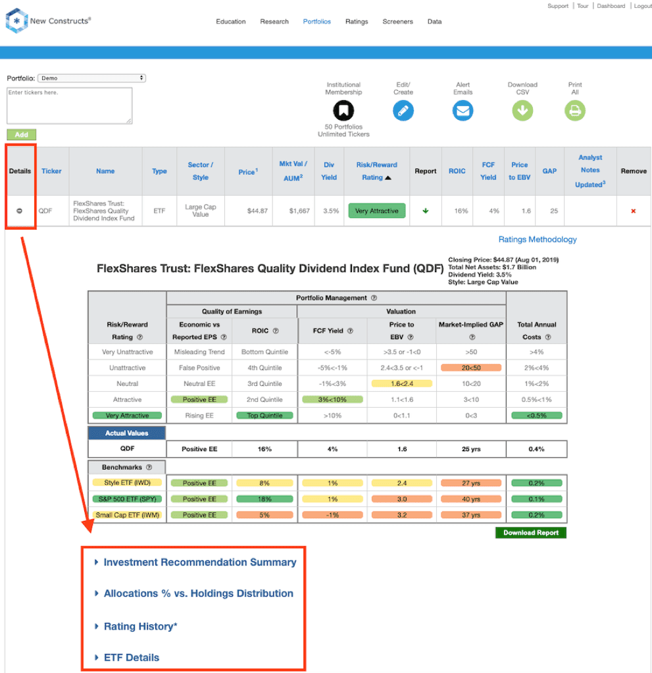Open the Screeners menu
The image size is (652, 673).
point(397,22)
